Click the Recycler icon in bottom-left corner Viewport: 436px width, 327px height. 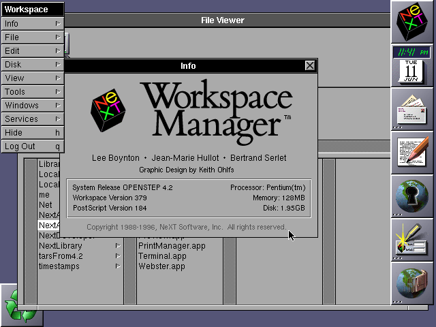tap(18, 305)
